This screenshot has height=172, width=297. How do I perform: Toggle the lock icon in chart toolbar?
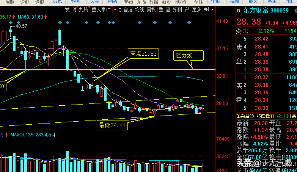[x=187, y=9]
